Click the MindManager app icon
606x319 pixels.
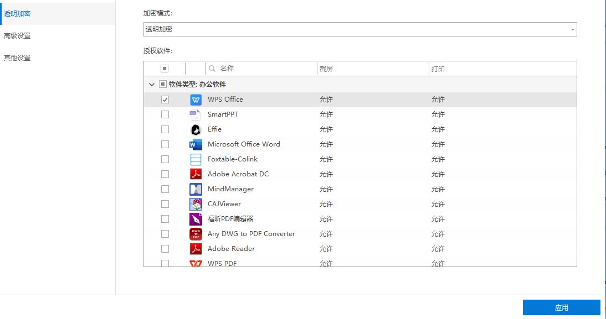pyautogui.click(x=196, y=190)
